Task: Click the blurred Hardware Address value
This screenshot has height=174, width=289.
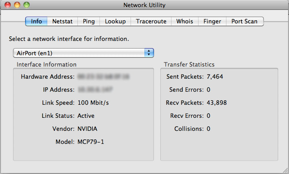Action: (x=103, y=76)
